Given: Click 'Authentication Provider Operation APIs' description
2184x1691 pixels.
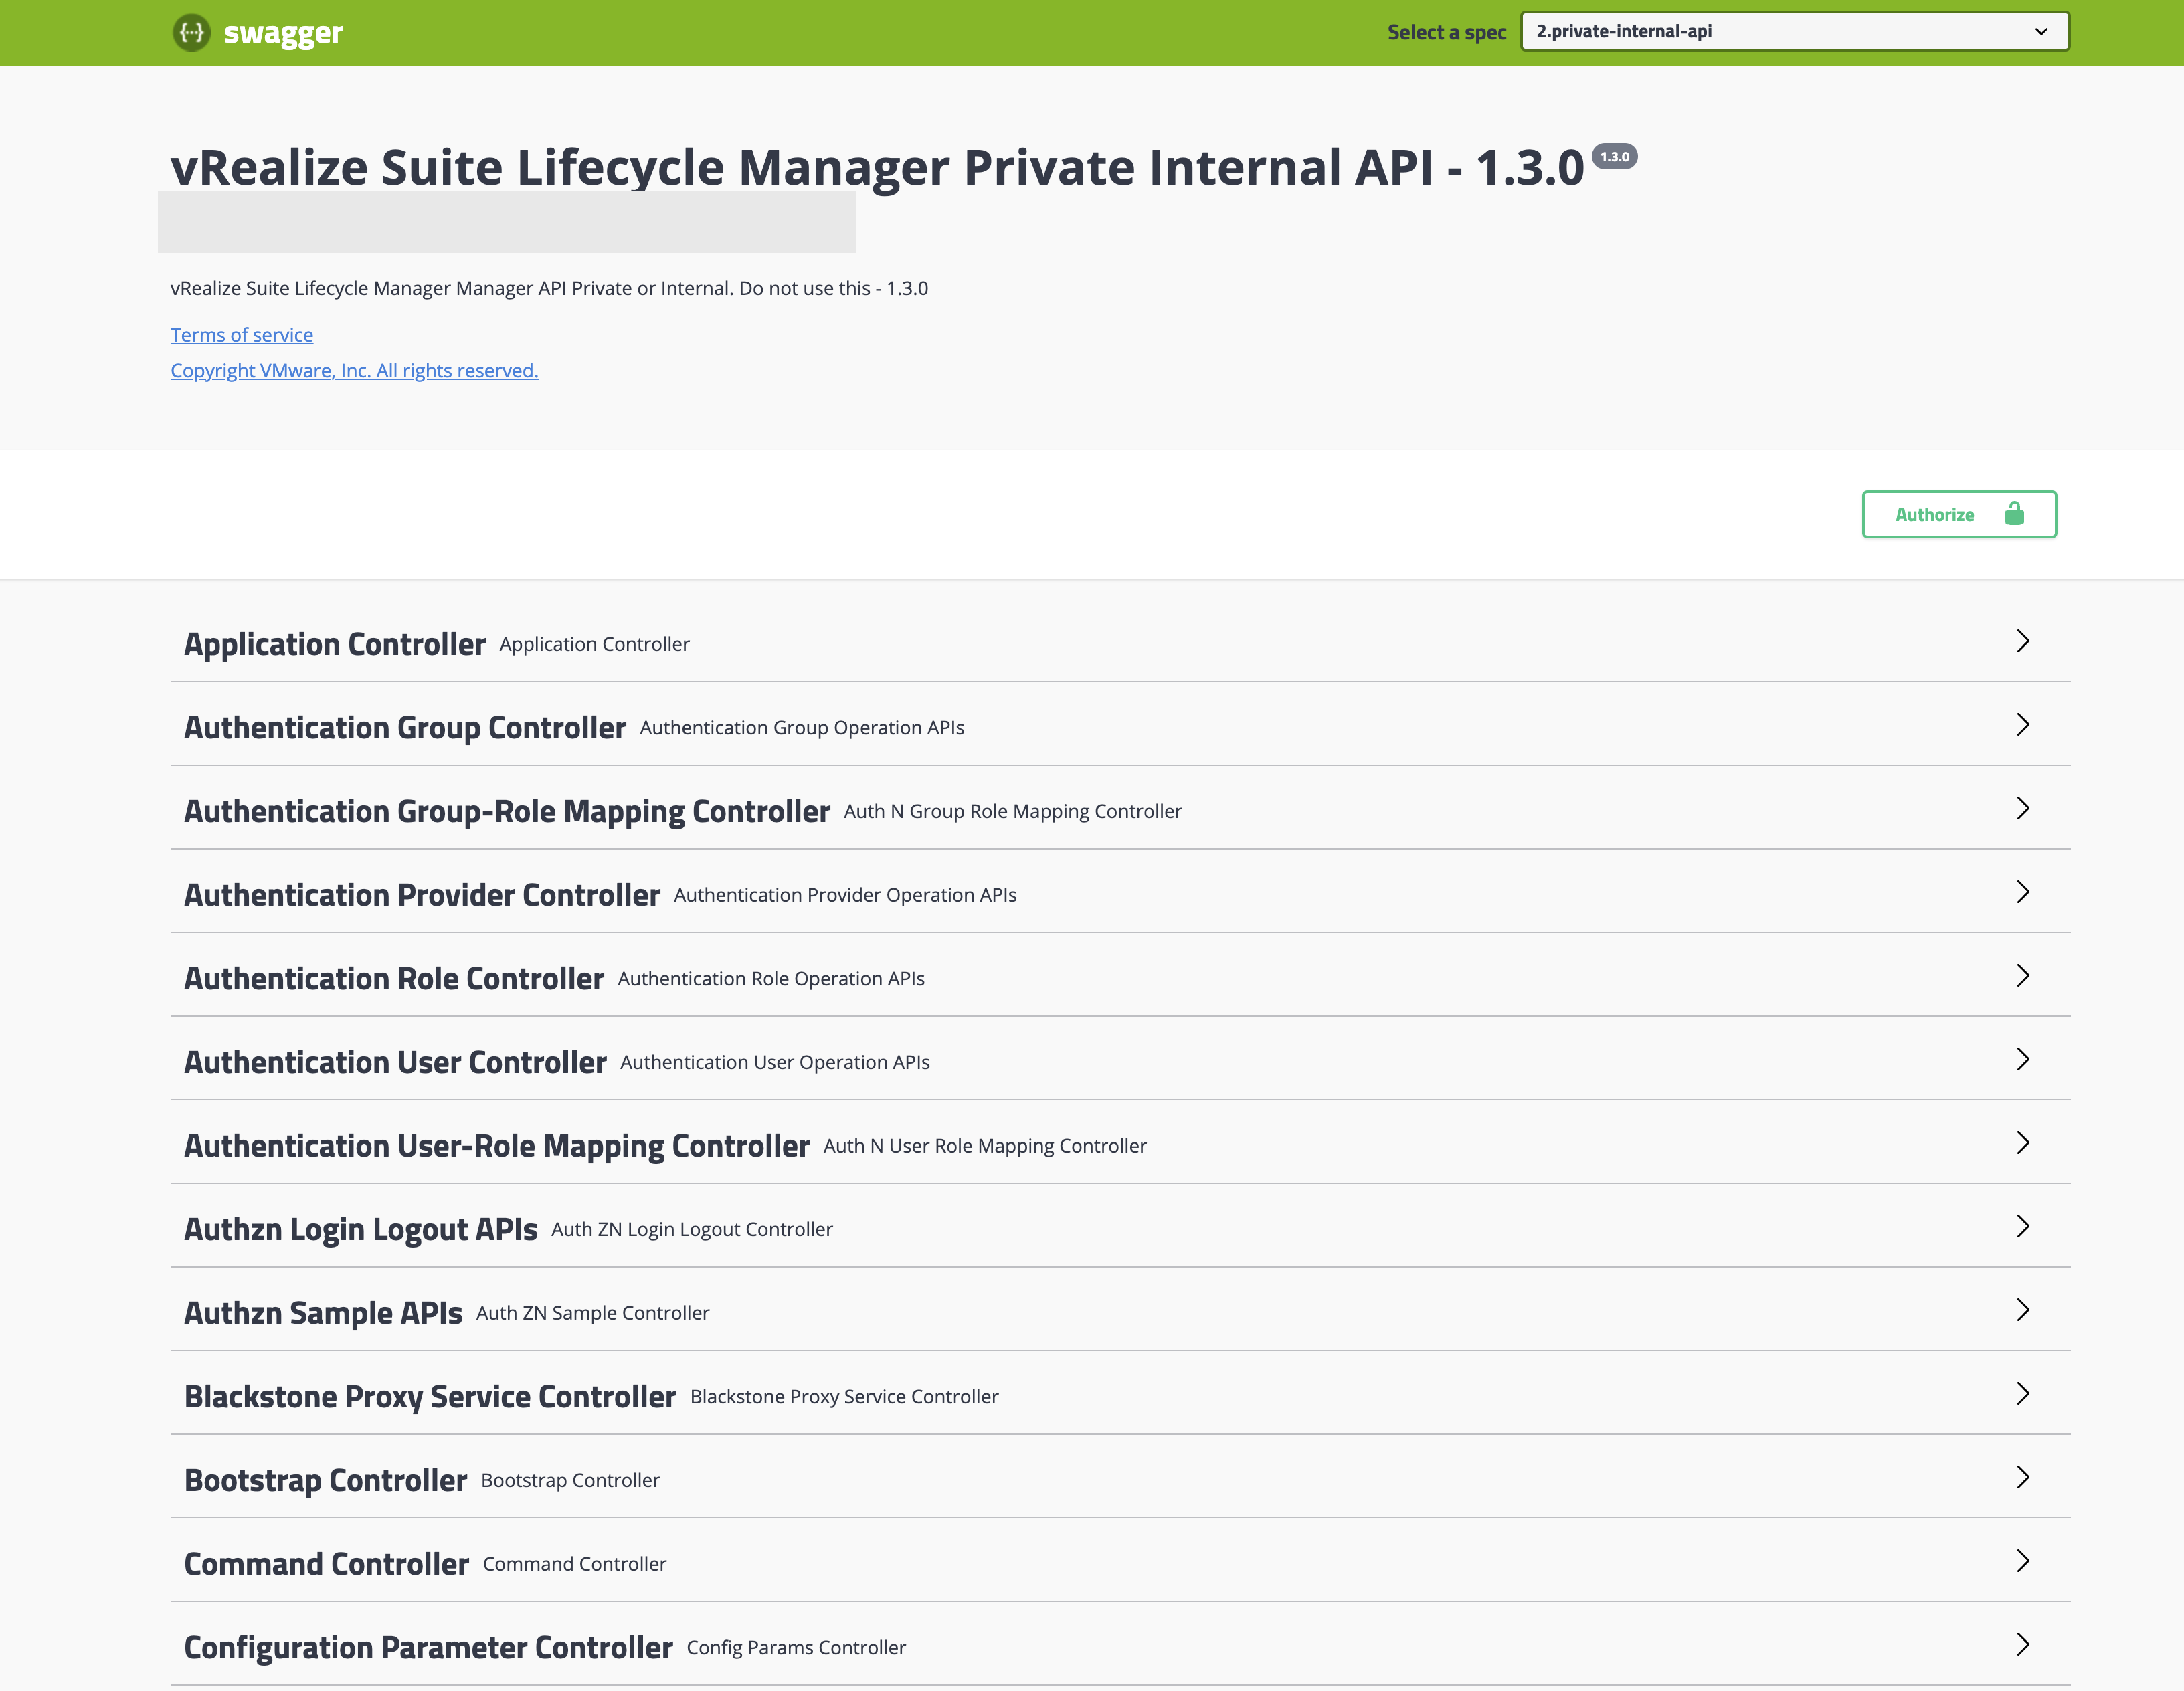Looking at the screenshot, I should click(845, 894).
